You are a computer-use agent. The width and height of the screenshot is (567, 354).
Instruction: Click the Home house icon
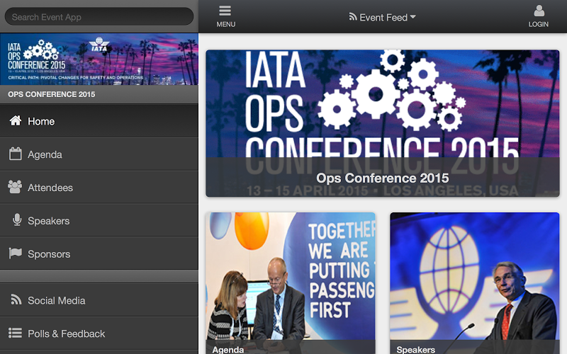[15, 120]
